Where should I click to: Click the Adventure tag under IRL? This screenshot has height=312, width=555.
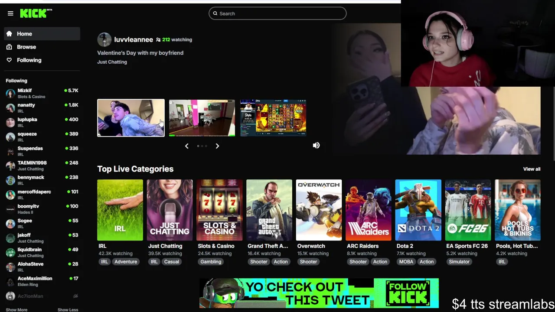126,262
